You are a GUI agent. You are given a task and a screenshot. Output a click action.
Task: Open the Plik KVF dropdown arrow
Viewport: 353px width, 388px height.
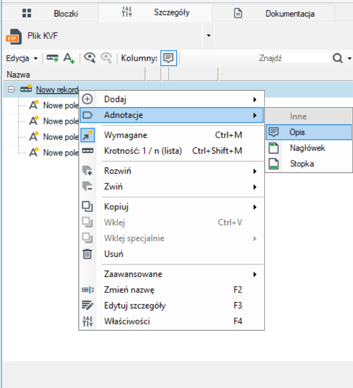pyautogui.click(x=208, y=36)
